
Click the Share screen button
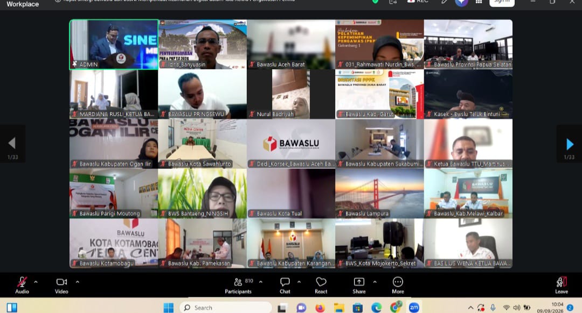click(x=359, y=285)
